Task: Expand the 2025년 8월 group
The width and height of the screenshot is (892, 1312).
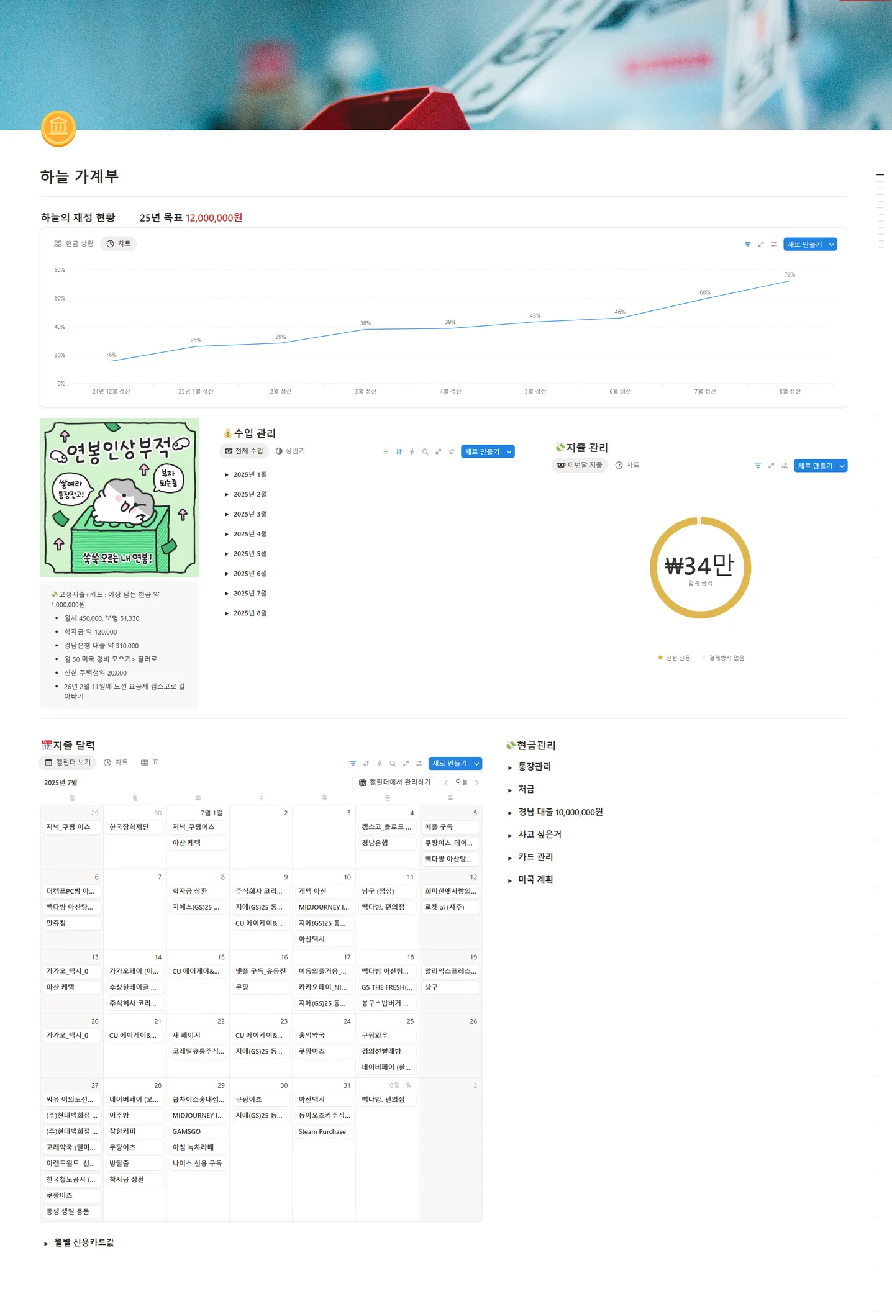Action: point(227,613)
